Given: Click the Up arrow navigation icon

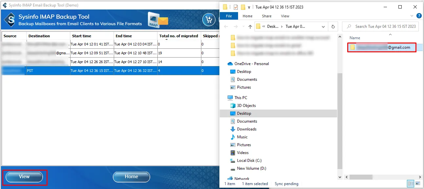Looking at the screenshot, I should [x=250, y=26].
